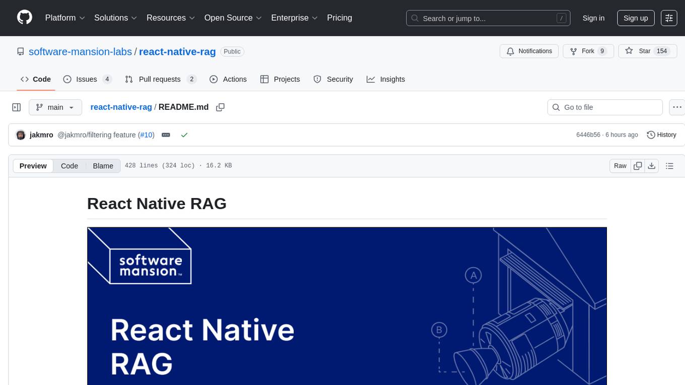
Task: Click the Sign in link
Action: click(593, 18)
